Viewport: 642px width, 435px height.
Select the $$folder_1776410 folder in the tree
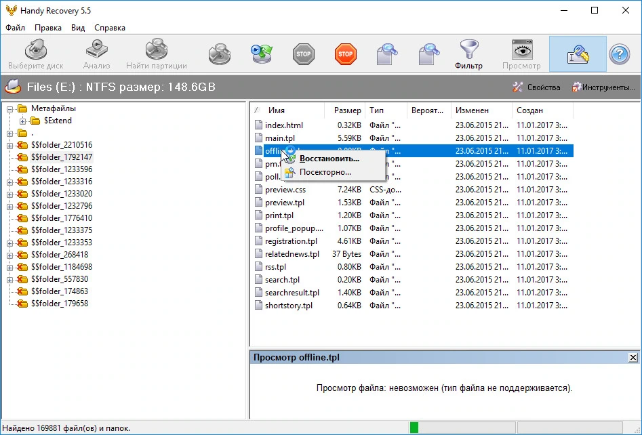point(62,218)
